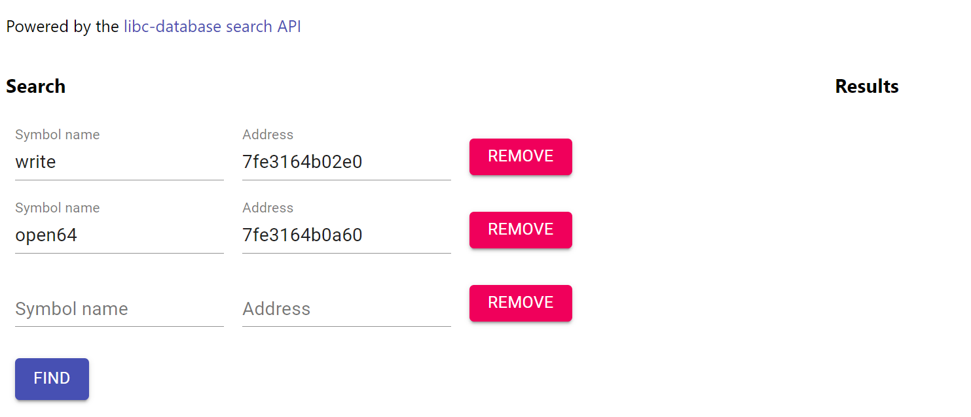Click the empty Symbol name field
The width and height of the screenshot is (971, 417).
tap(119, 309)
